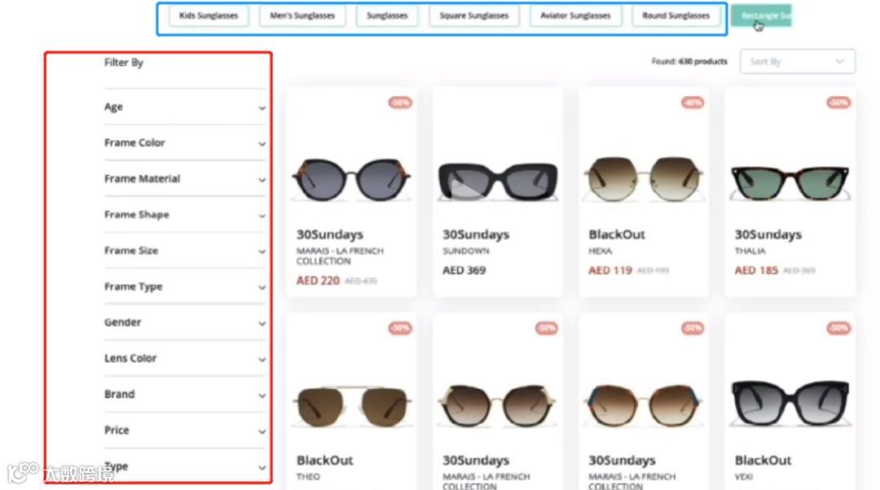Image resolution: width=880 pixels, height=490 pixels.
Task: Open the Kids Sunglasses category tab
Action: [x=209, y=15]
